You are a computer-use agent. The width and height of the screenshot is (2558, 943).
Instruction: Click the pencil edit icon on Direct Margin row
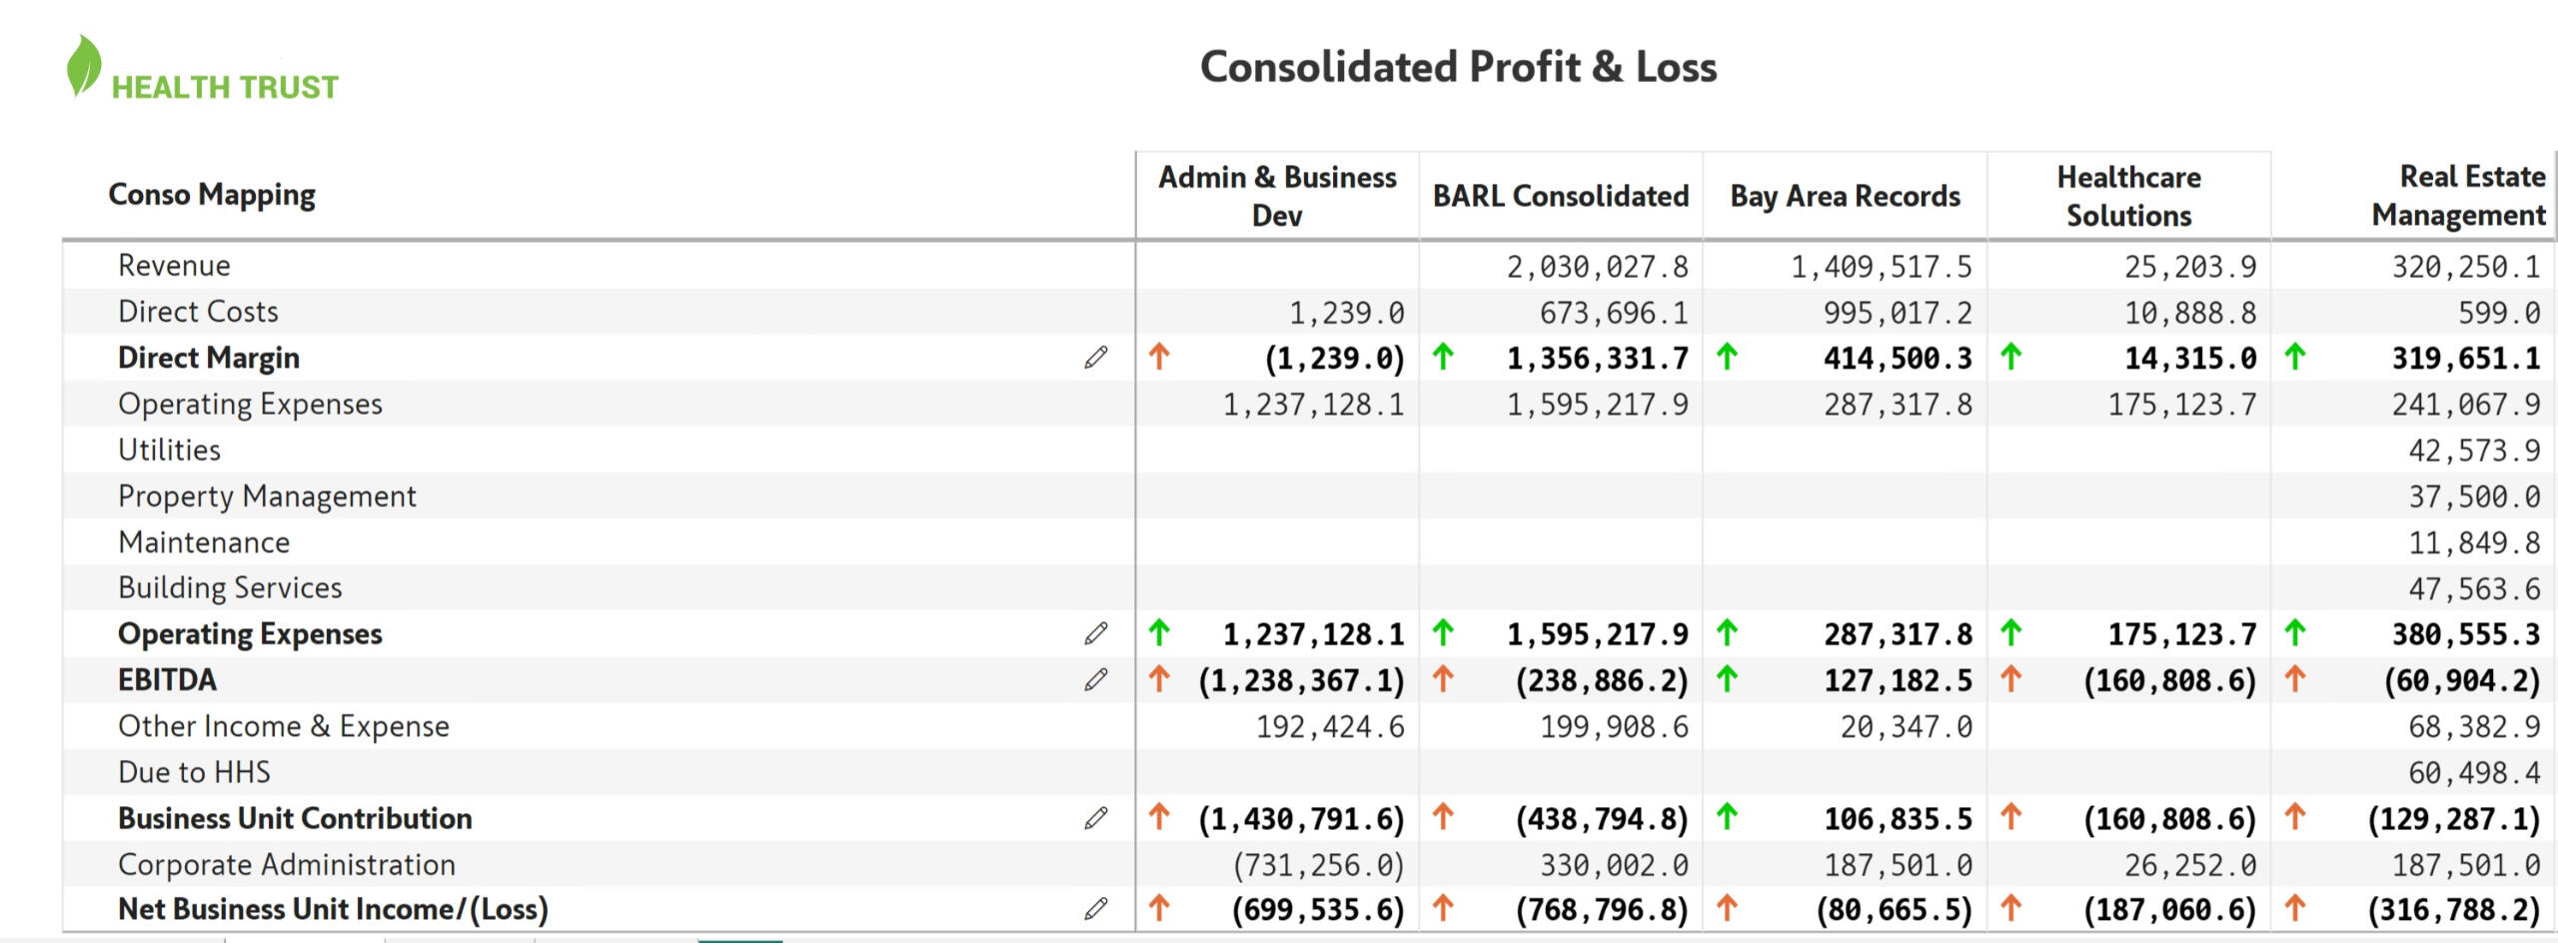[1096, 358]
